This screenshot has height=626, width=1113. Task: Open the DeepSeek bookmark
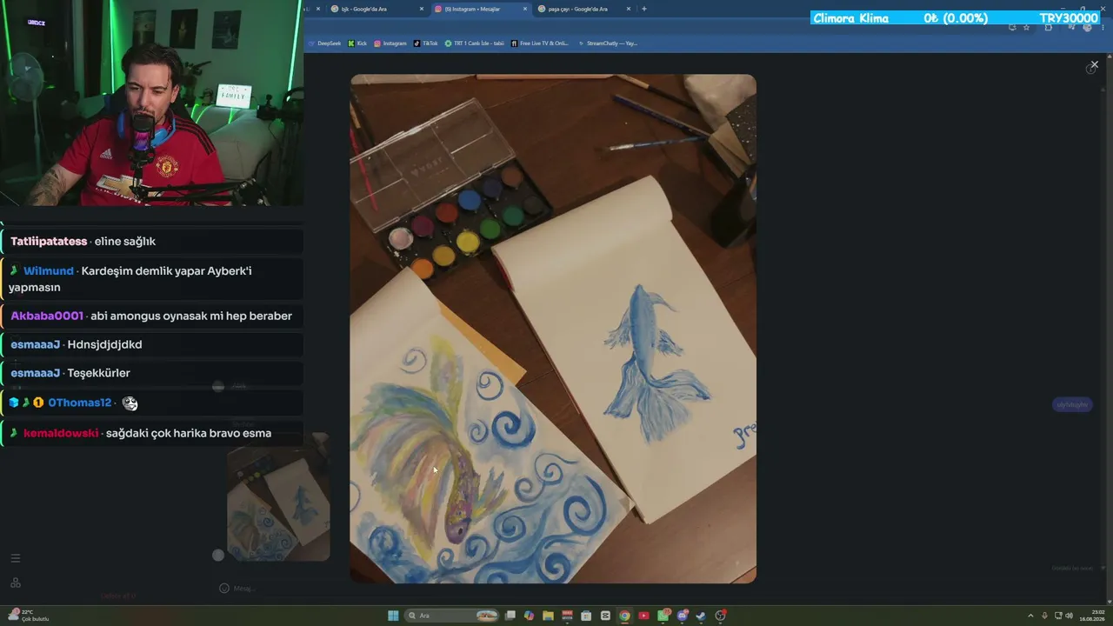pyautogui.click(x=325, y=43)
